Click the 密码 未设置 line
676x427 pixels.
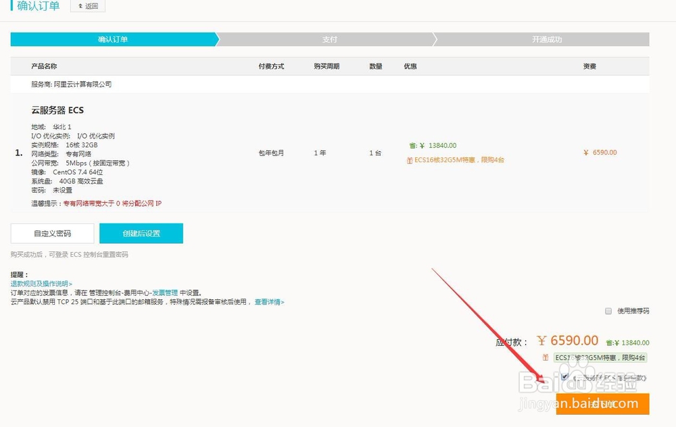52,190
